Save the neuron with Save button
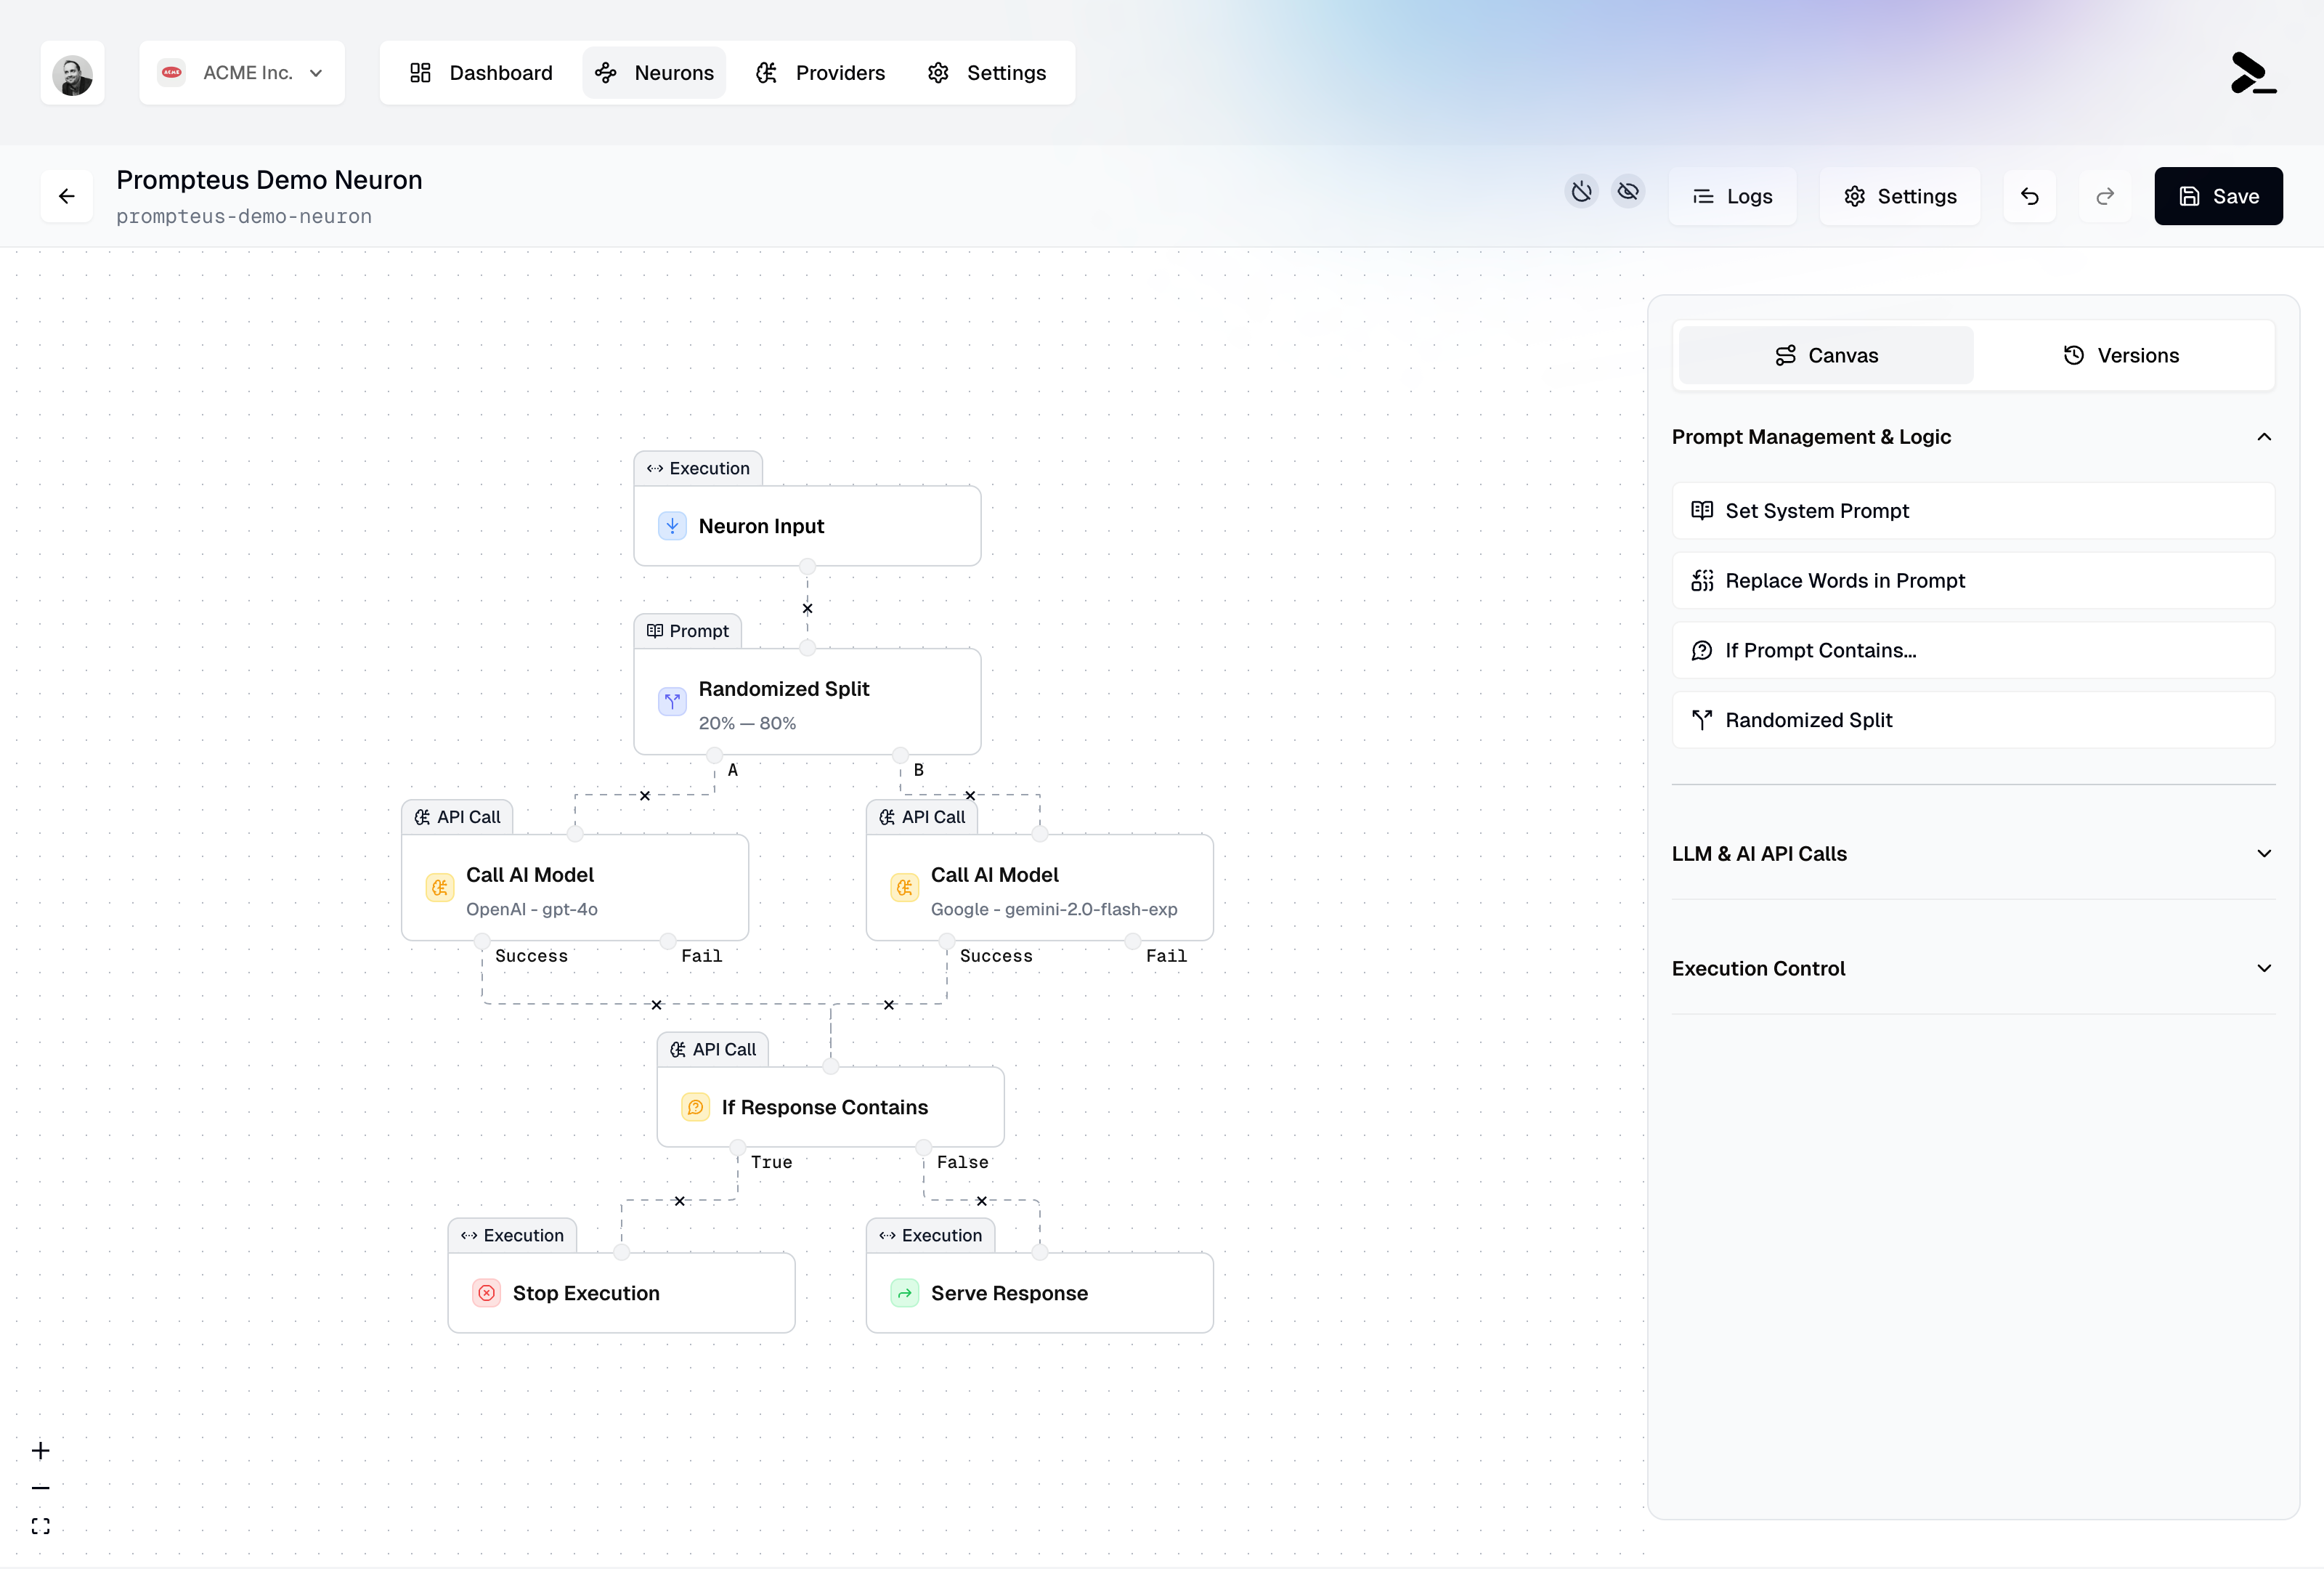This screenshot has height=1569, width=2324. 2218,196
